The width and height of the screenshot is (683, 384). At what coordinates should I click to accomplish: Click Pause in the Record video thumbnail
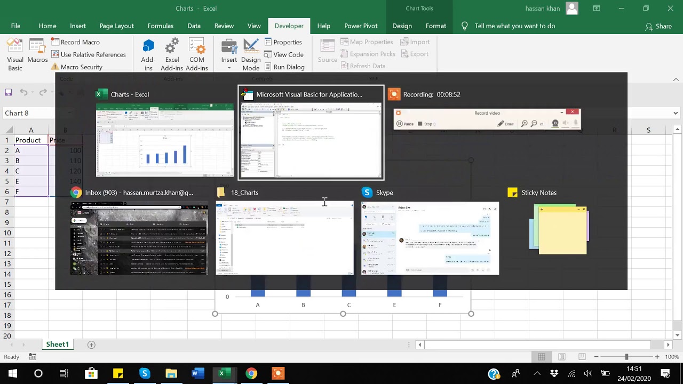coord(405,124)
